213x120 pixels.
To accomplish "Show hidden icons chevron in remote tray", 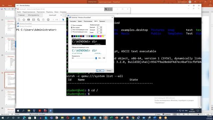I will tap(177, 111).
